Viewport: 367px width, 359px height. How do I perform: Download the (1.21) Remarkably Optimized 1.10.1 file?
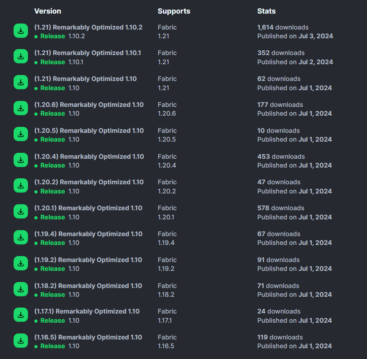click(x=21, y=57)
